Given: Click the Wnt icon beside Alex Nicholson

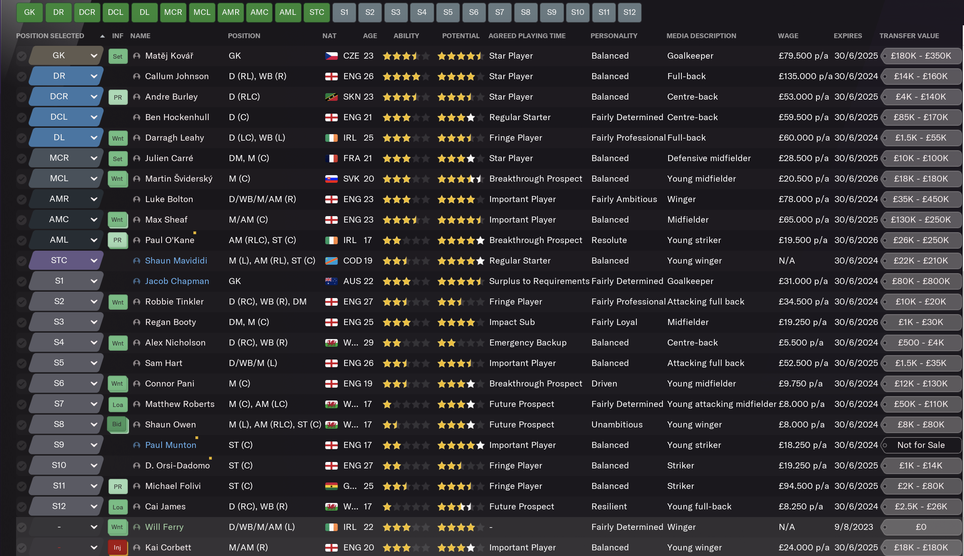Looking at the screenshot, I should (x=118, y=343).
